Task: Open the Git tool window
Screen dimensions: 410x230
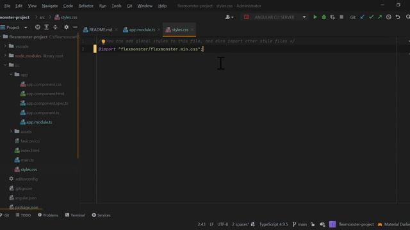Action: pyautogui.click(x=4, y=215)
